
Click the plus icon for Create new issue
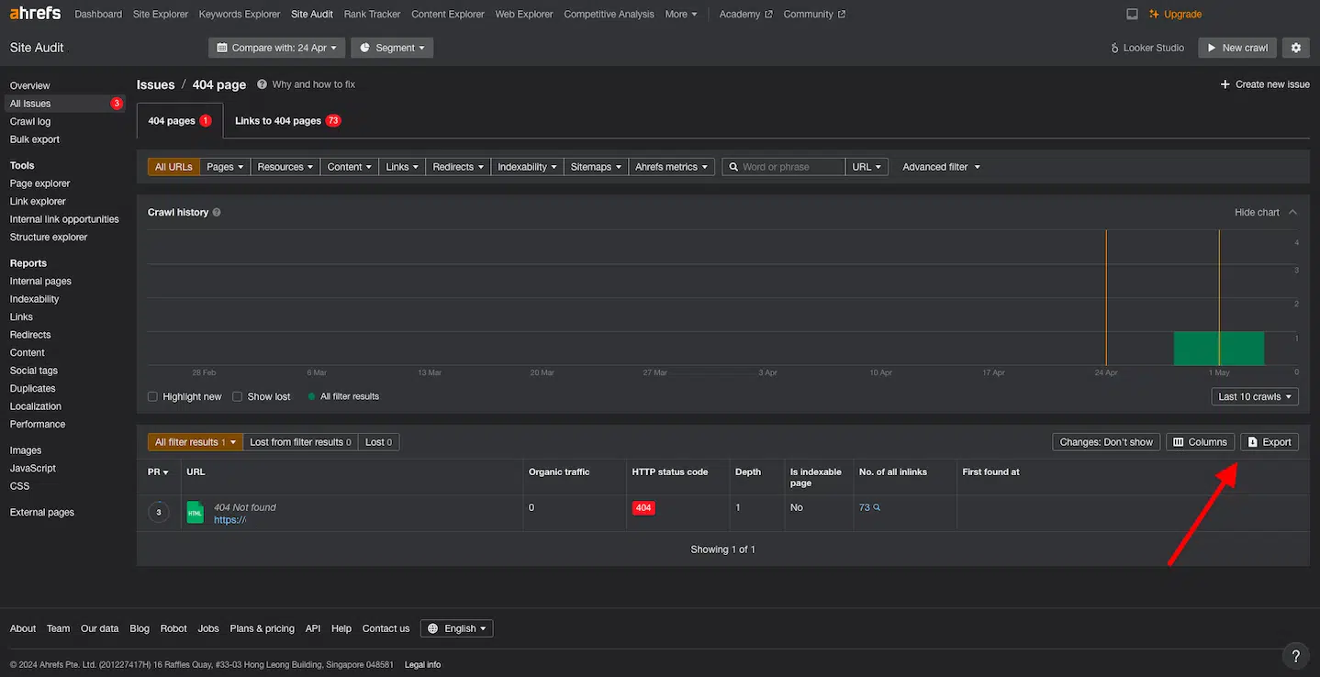pos(1225,84)
